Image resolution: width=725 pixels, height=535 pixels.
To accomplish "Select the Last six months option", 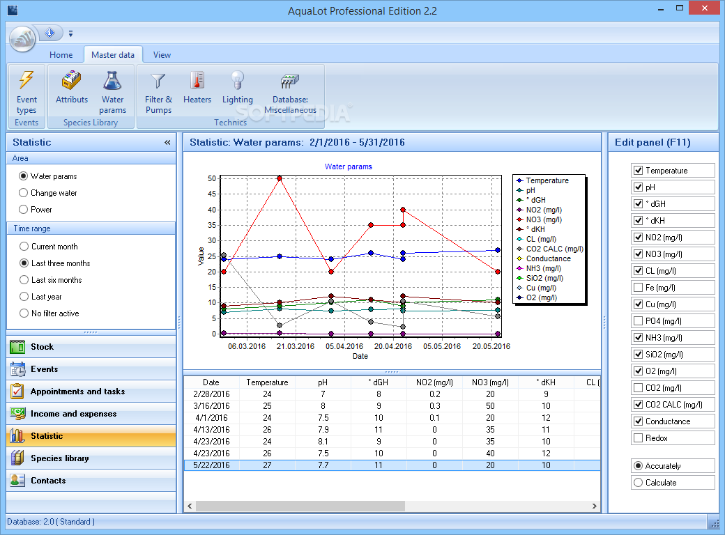I will click(24, 280).
